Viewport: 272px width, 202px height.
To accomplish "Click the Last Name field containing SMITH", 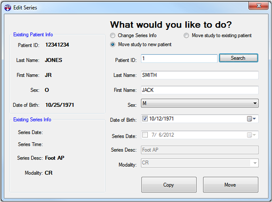I will tap(199, 75).
